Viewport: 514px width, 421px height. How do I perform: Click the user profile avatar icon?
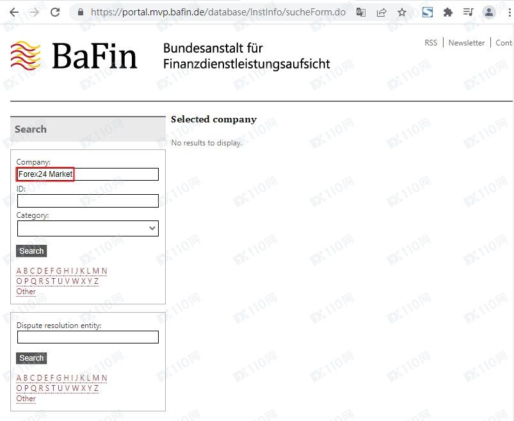[489, 12]
